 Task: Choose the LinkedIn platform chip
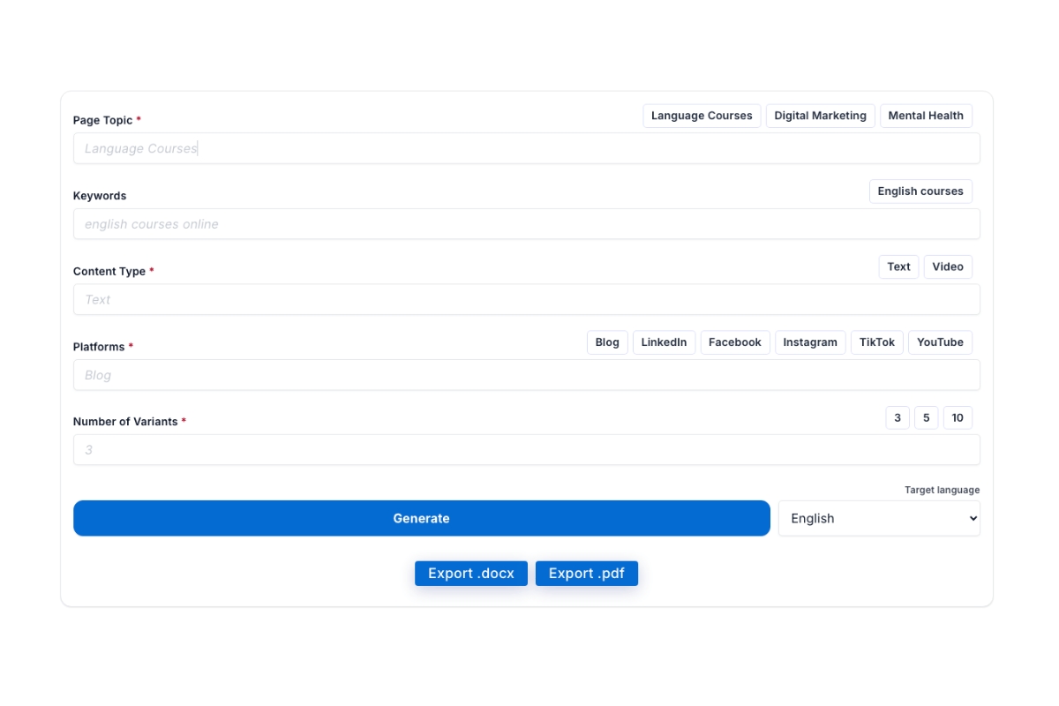[664, 342]
